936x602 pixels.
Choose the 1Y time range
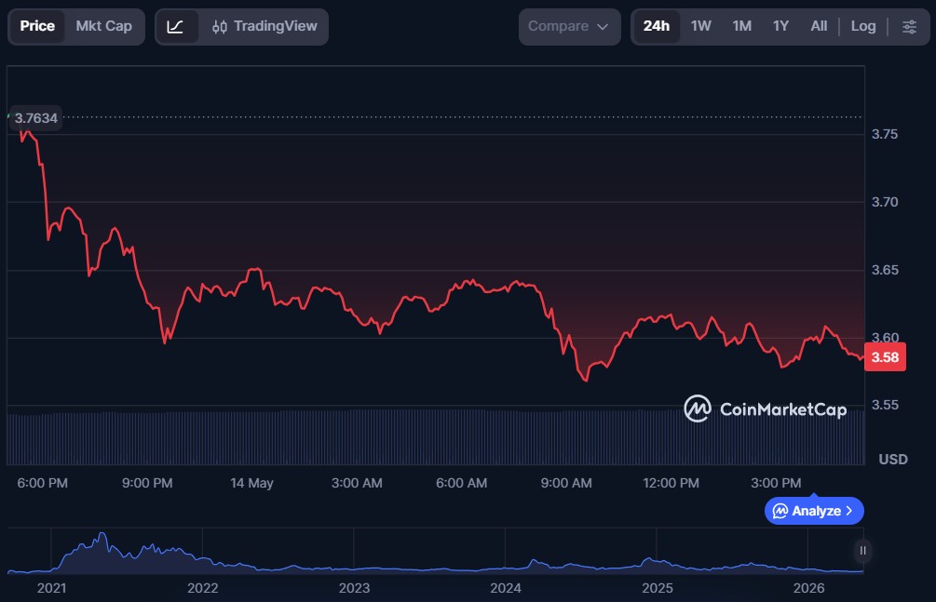780,26
